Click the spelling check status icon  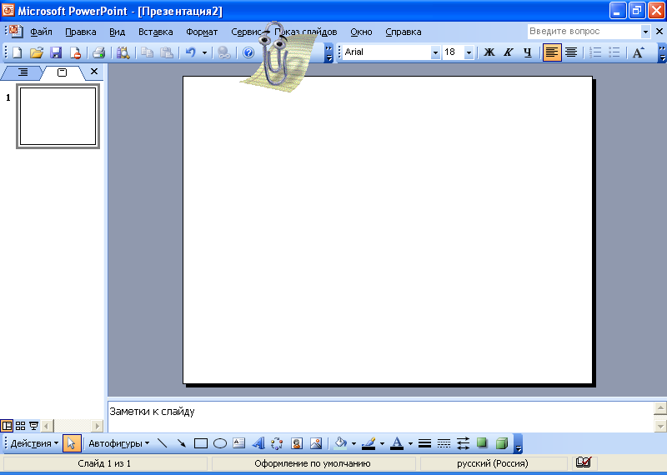pos(583,462)
